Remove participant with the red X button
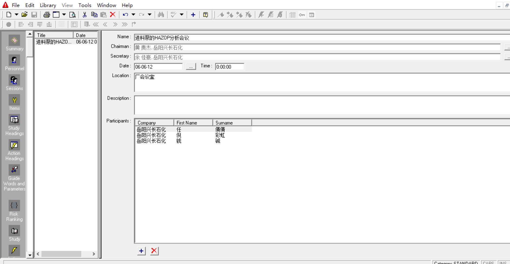Viewport: 510px width, 264px height. 154,251
